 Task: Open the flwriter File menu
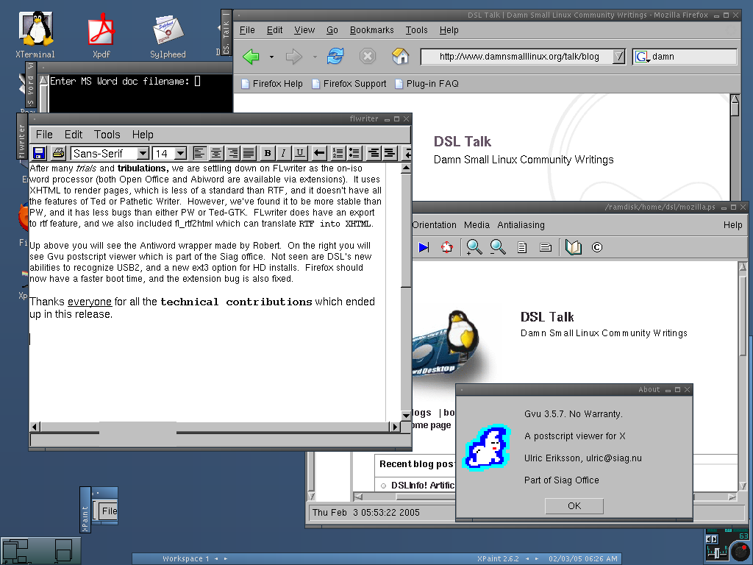tap(44, 135)
